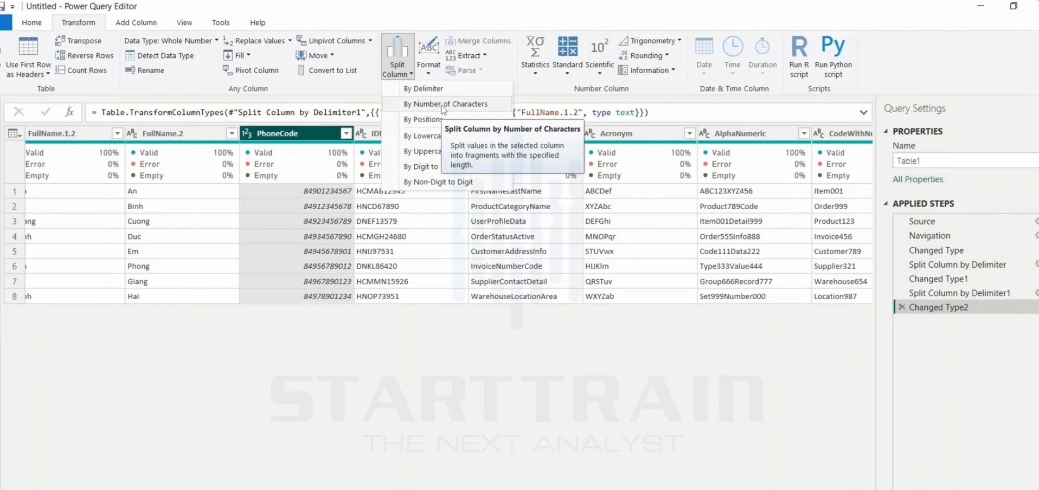Choose By Non-Digit to Digit option
The image size is (1039, 490).
coord(447,182)
